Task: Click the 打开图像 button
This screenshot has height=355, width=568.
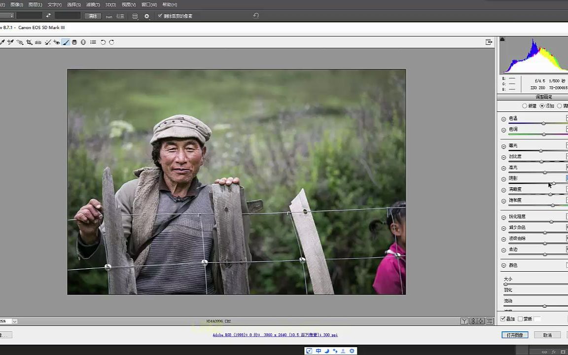Action: point(514,334)
